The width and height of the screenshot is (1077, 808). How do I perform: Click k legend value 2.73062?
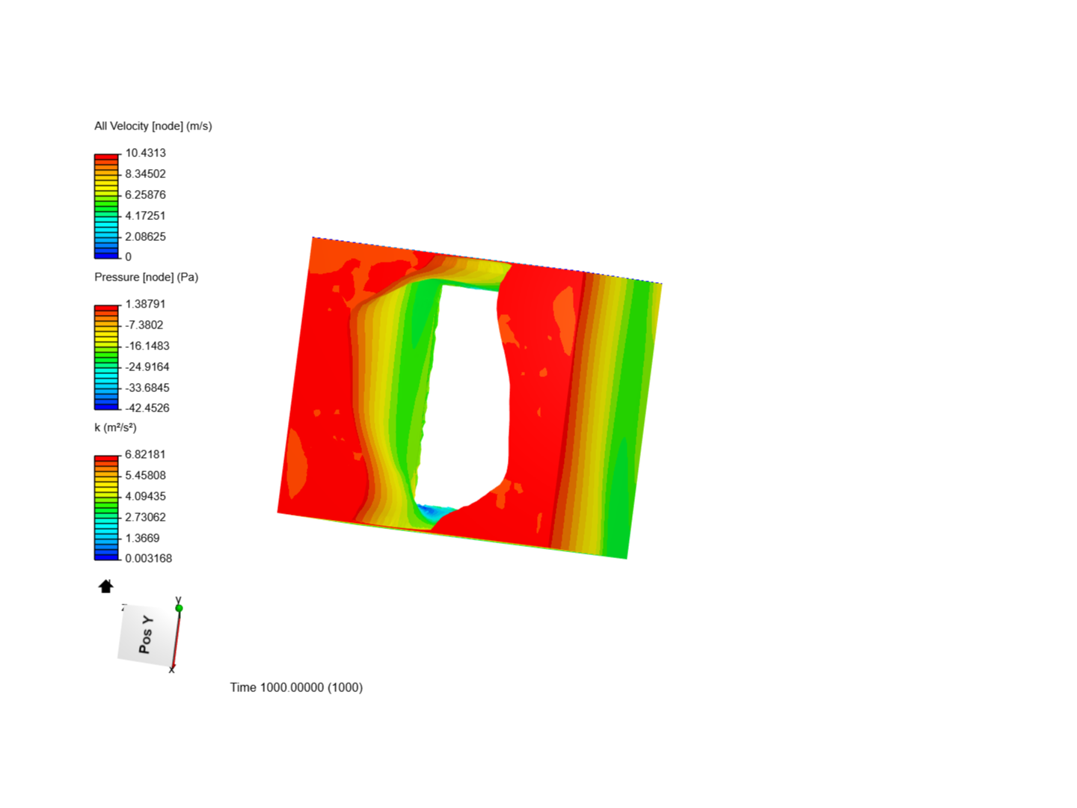(145, 517)
